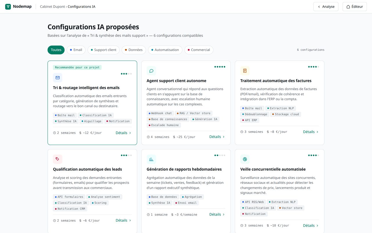Open the Éditeur
372x233 pixels.
tap(355, 7)
